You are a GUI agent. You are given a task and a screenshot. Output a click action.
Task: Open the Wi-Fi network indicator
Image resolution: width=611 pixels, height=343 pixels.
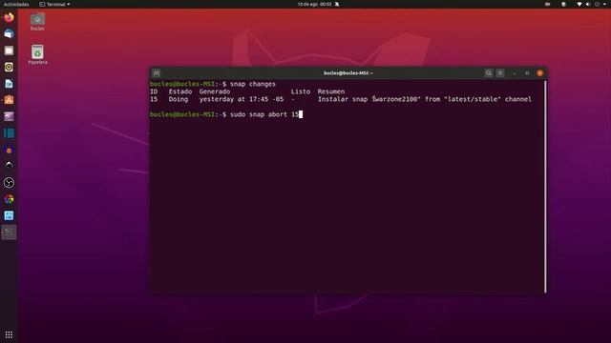(579, 4)
